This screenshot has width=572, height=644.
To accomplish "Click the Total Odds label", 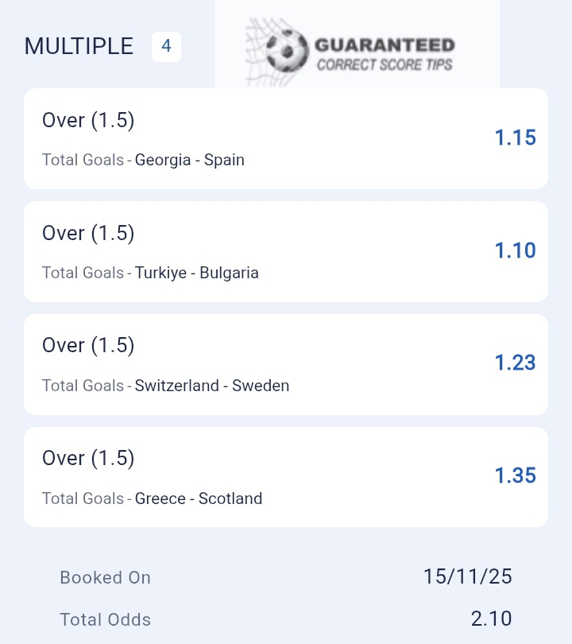I will (105, 619).
